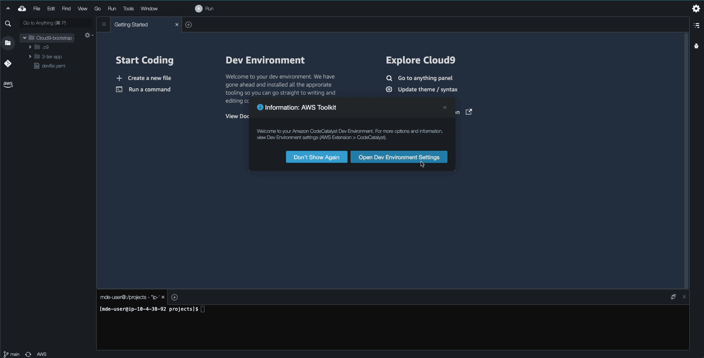Image resolution: width=704 pixels, height=358 pixels.
Task: Open the AWS Toolkit sidebar icon
Action: [8, 84]
